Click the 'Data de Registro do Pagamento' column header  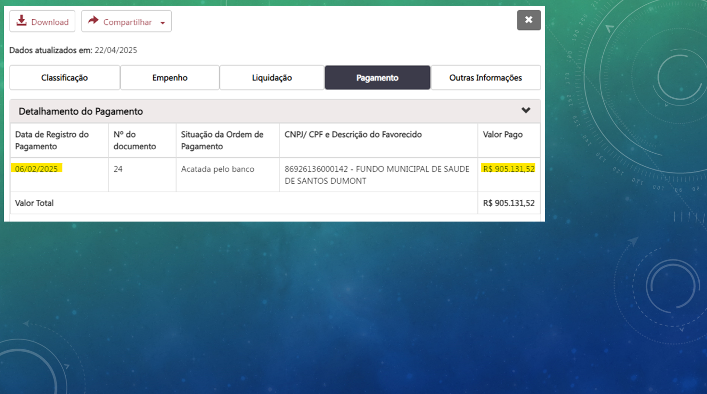click(59, 140)
